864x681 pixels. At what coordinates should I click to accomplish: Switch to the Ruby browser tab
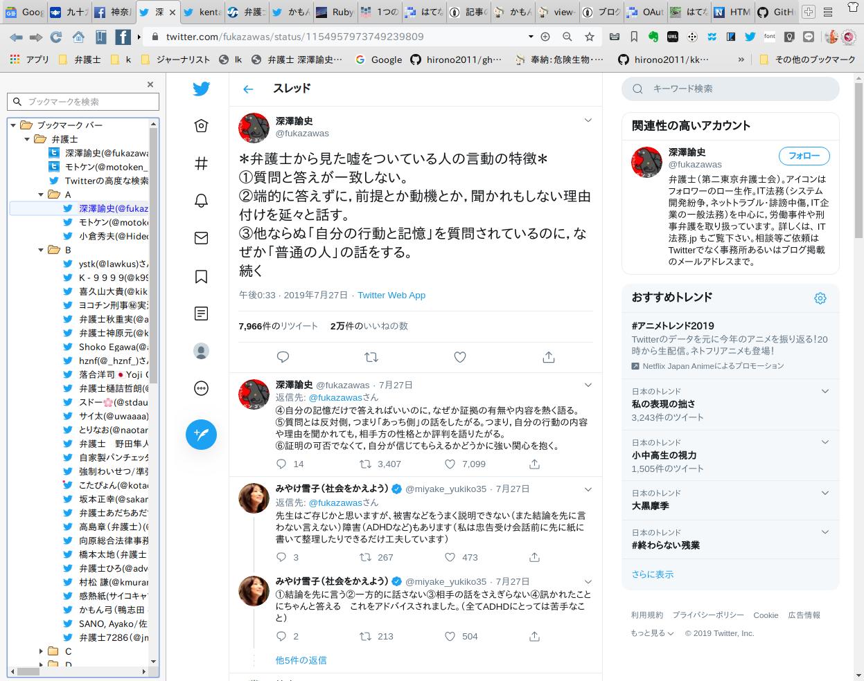pos(335,12)
